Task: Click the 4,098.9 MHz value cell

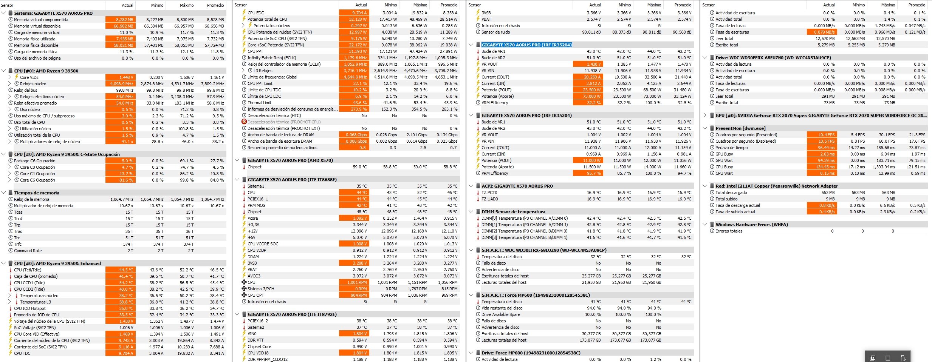Action: coord(120,84)
